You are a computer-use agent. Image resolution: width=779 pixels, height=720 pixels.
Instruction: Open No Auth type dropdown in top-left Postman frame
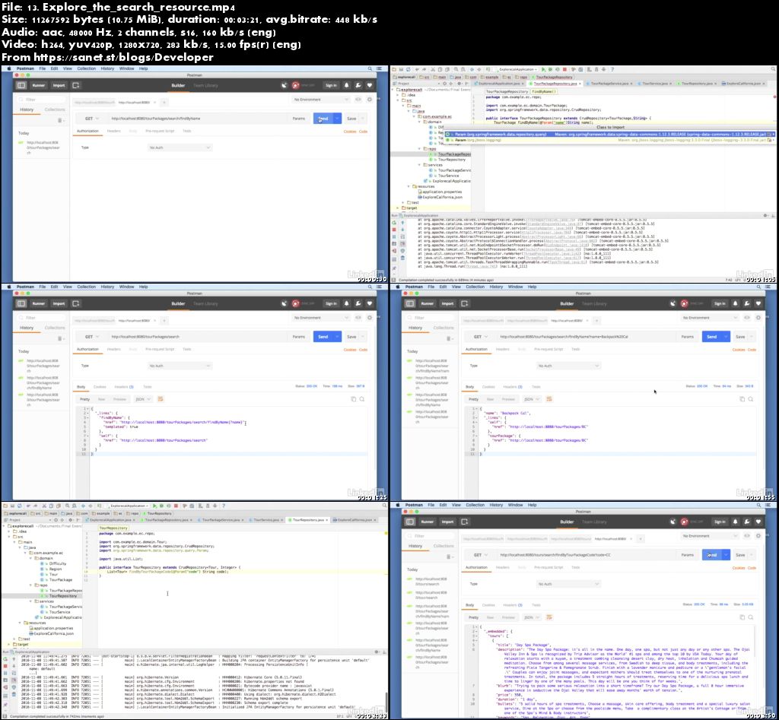[180, 147]
